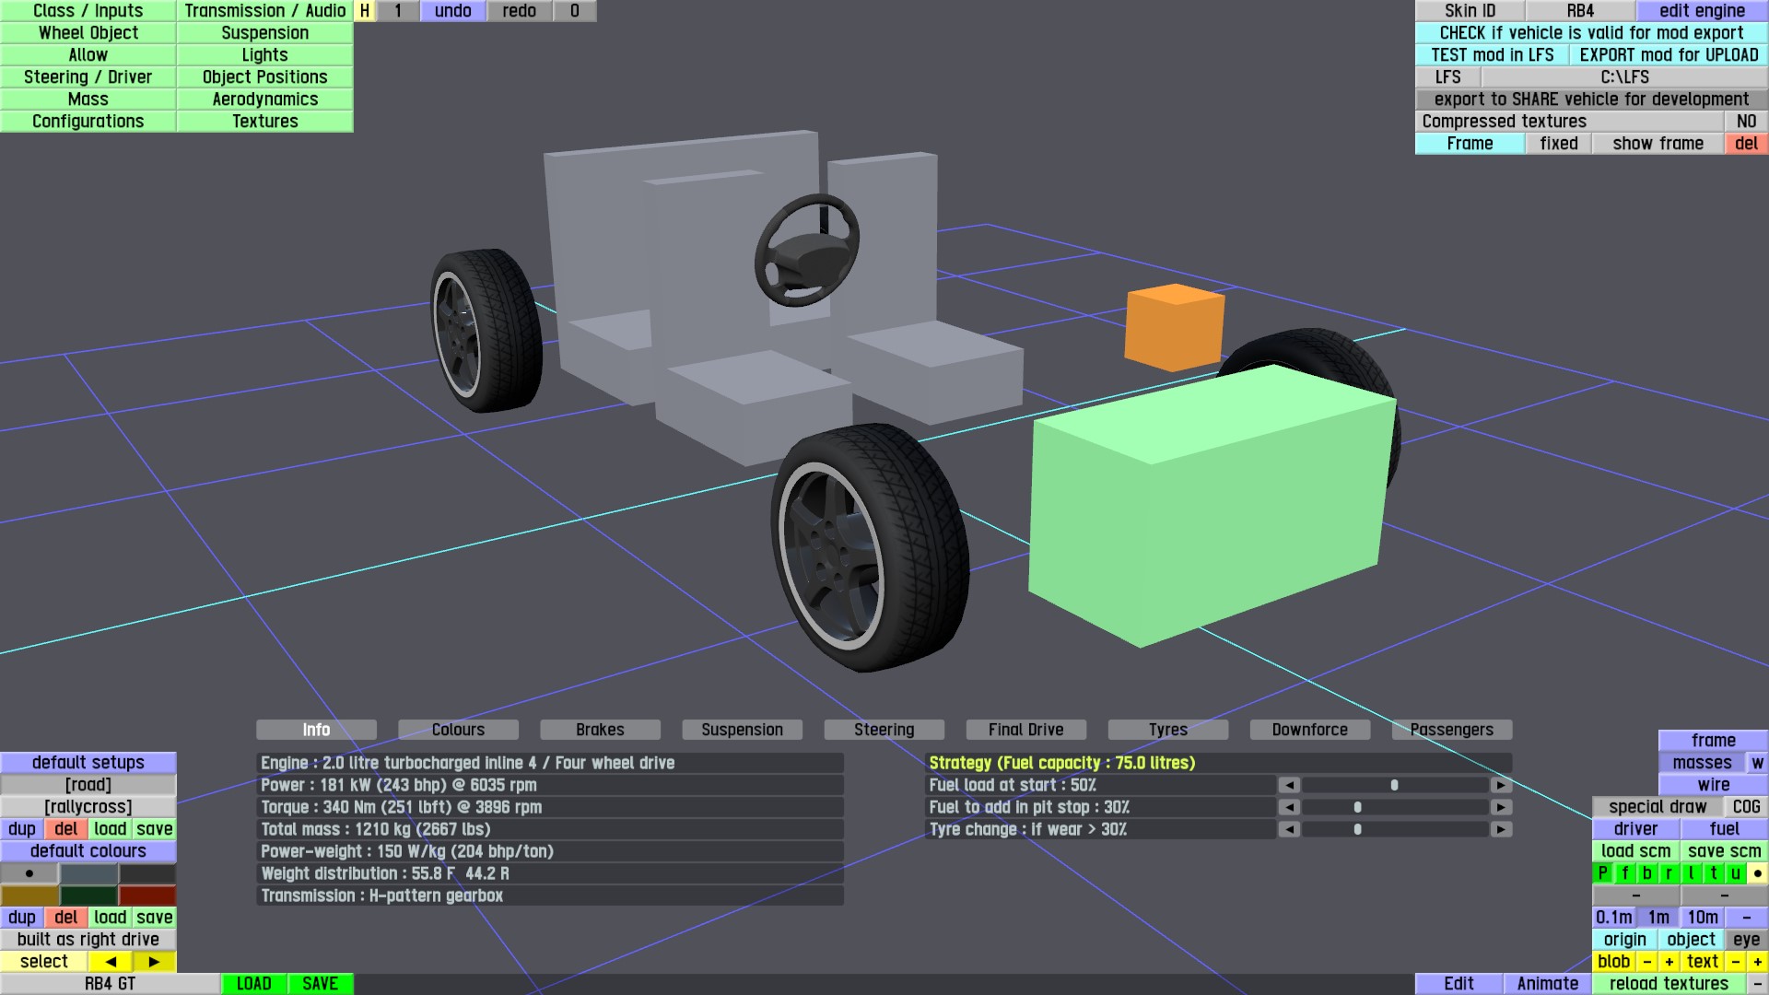Increase the fuel load at start with its right arrow
1769x995 pixels.
pyautogui.click(x=1501, y=785)
